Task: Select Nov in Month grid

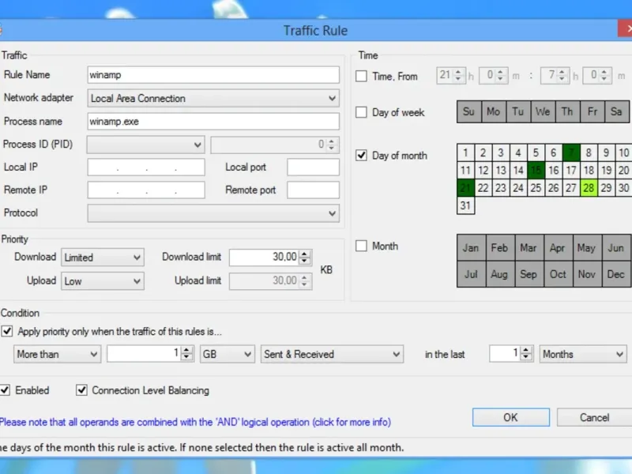Action: (587, 274)
